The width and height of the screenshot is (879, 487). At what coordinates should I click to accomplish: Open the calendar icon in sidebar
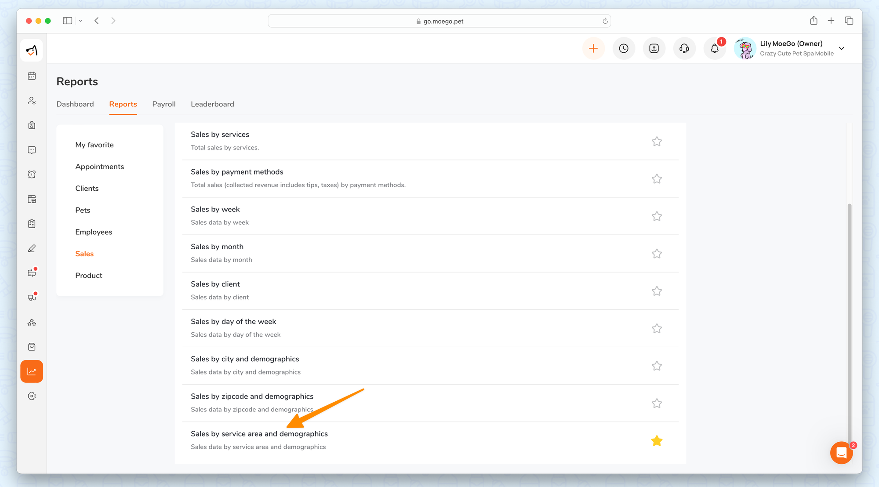[32, 76]
